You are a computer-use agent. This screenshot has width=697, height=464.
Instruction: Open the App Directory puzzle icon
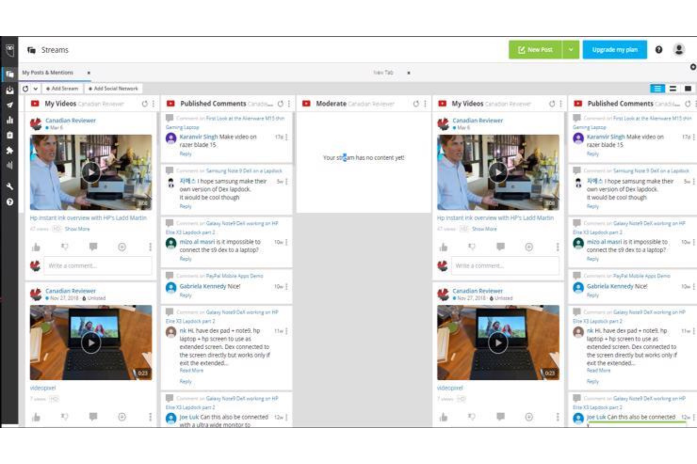pyautogui.click(x=9, y=150)
